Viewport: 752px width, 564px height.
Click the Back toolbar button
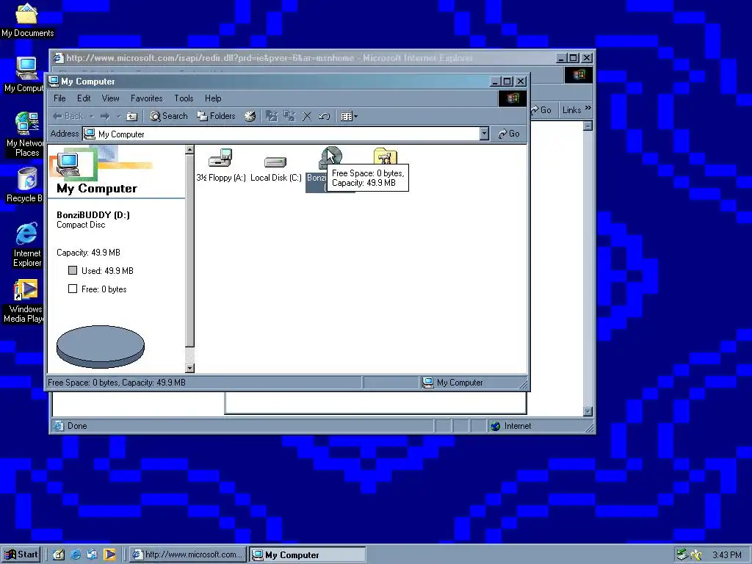(68, 116)
